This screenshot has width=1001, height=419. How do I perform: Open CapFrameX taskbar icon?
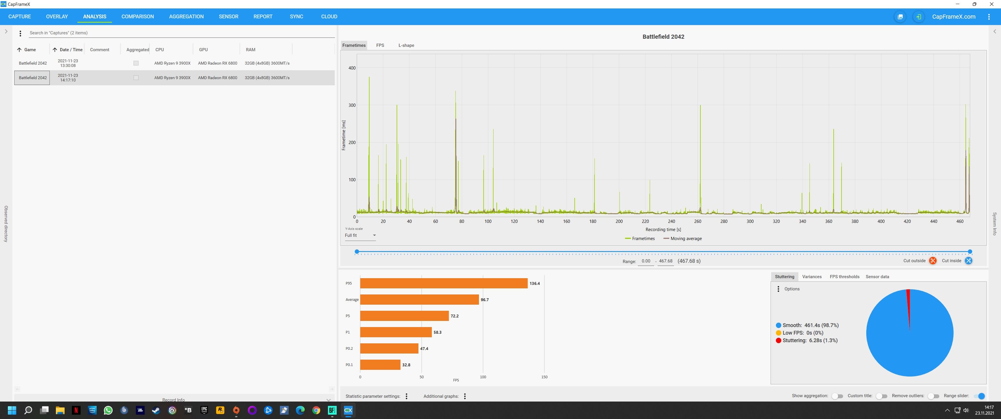(x=348, y=410)
